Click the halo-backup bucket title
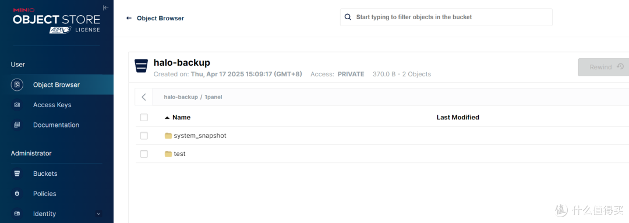 pyautogui.click(x=182, y=63)
